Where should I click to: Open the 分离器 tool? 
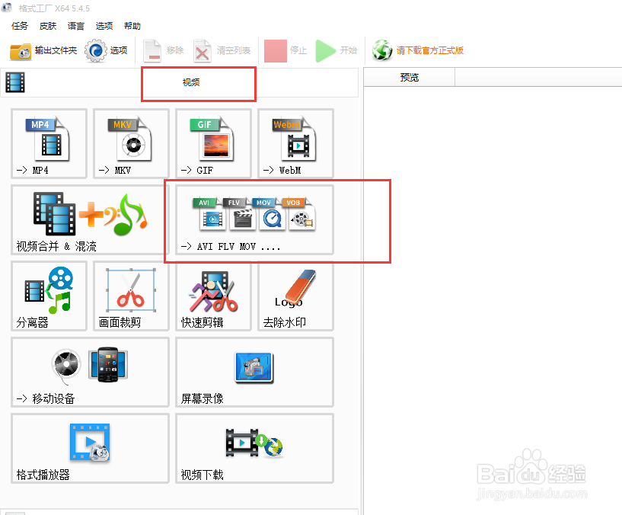(x=49, y=296)
